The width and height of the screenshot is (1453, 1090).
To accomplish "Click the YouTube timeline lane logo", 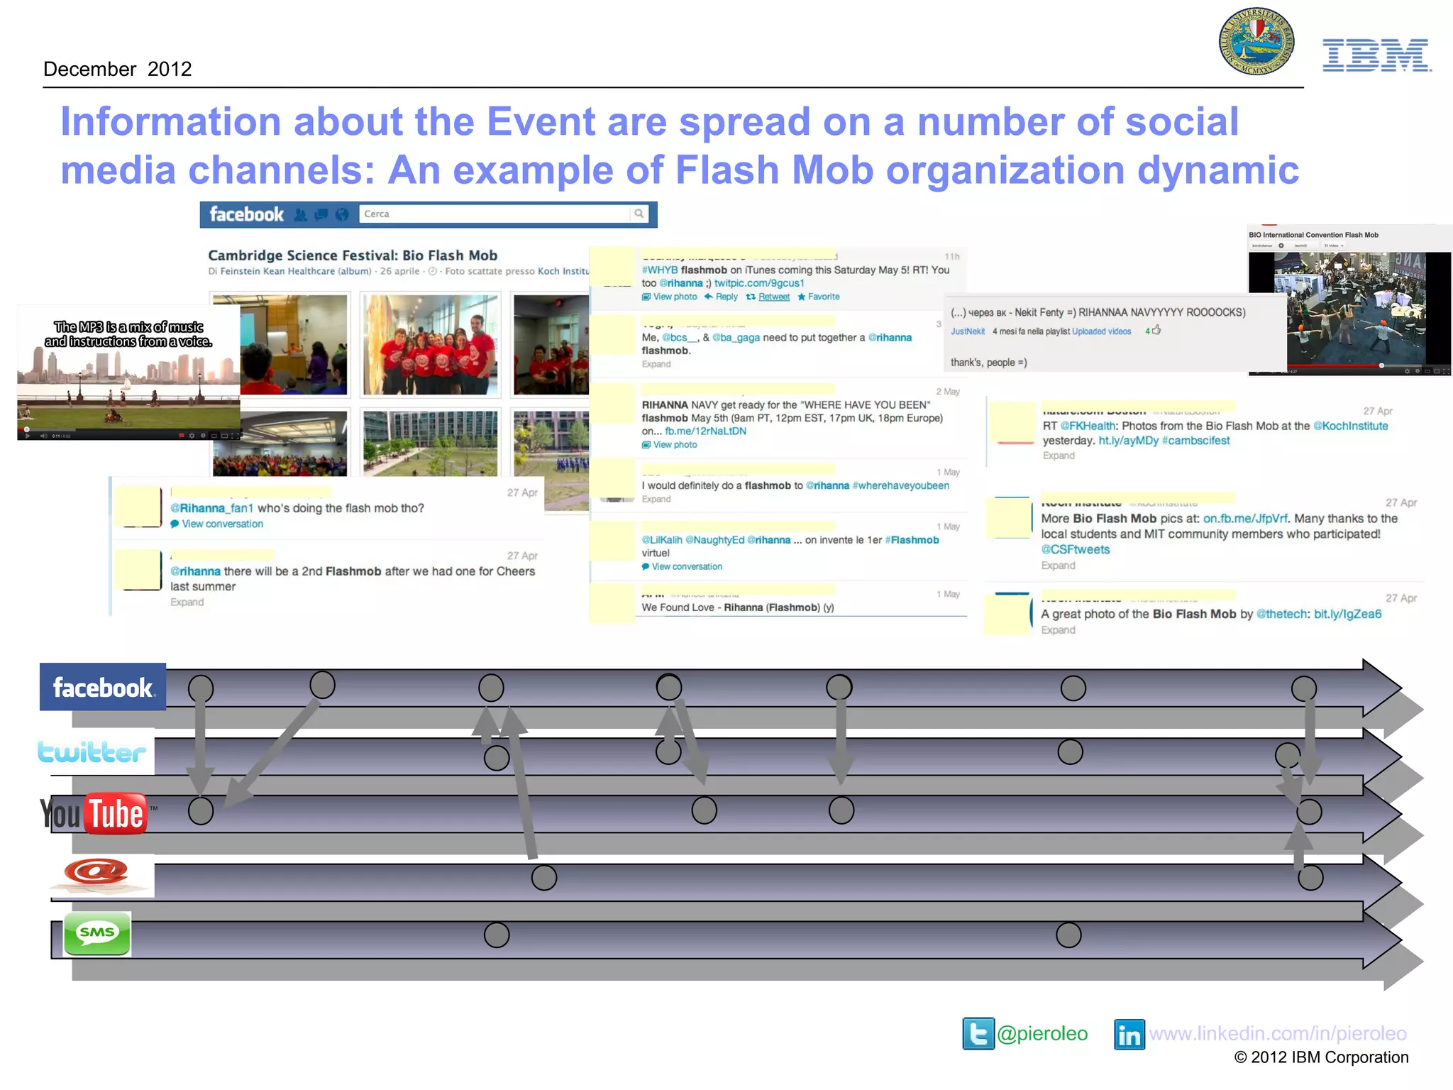I will (94, 813).
